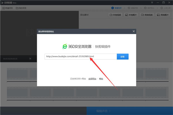This screenshot has height=115, width=173.
Task: Open the 帮助 link in dialog
Action: [x=101, y=79]
